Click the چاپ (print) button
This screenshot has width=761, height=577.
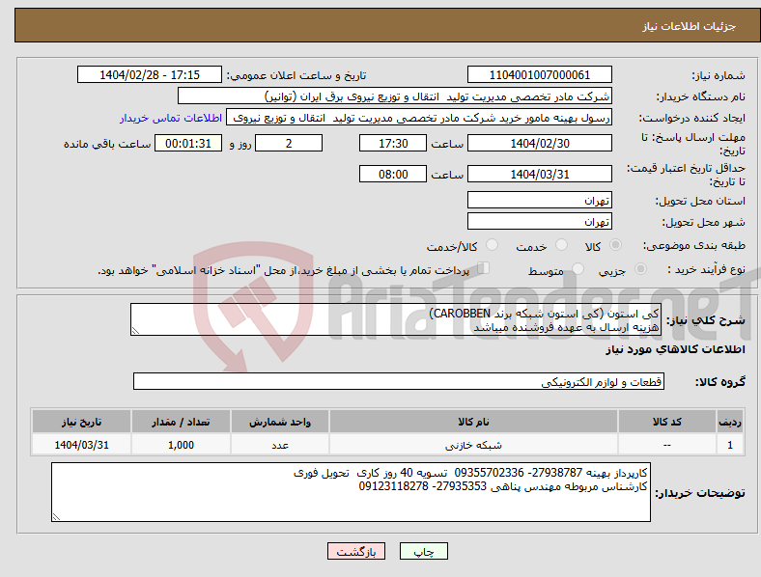pyautogui.click(x=424, y=551)
